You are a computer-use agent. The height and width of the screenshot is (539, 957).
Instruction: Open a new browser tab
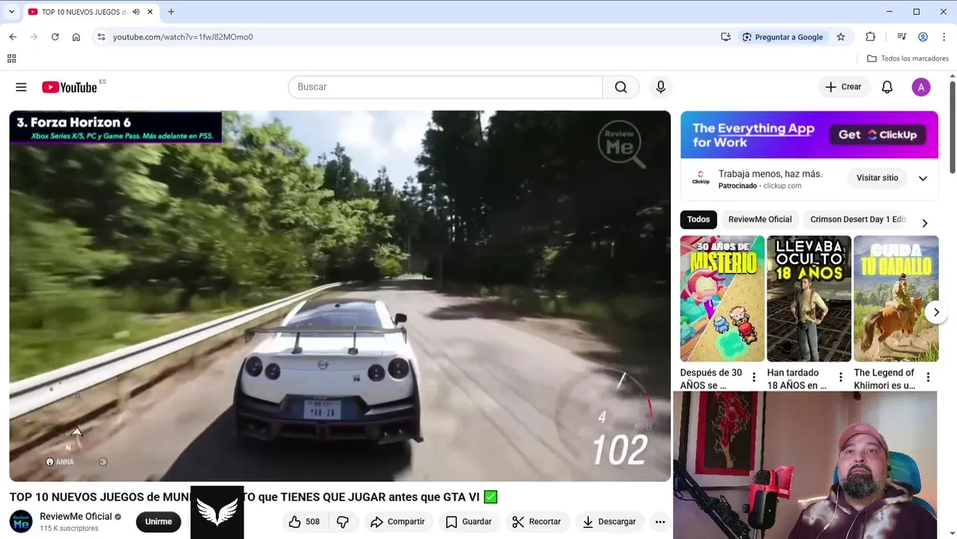pos(171,12)
